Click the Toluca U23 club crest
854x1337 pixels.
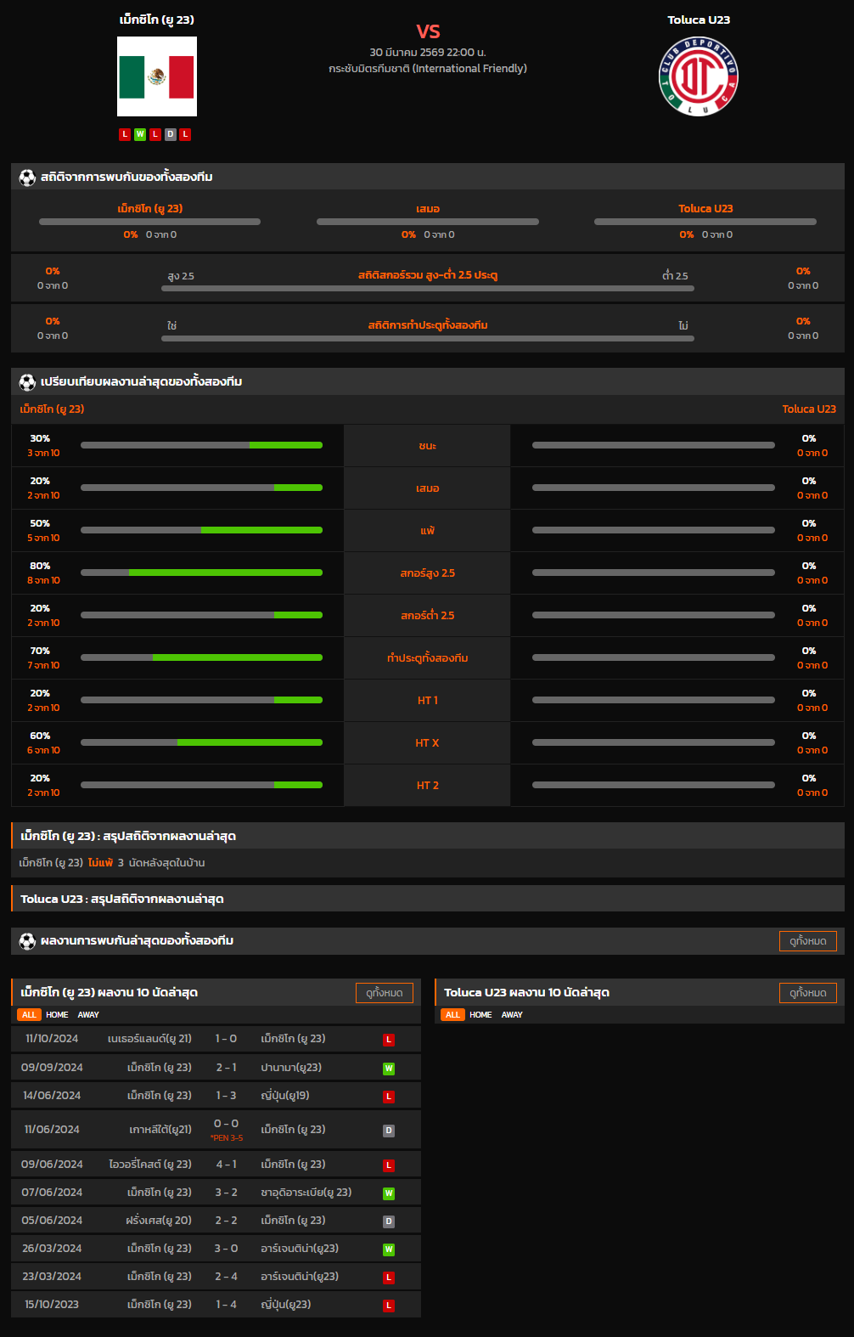click(699, 76)
